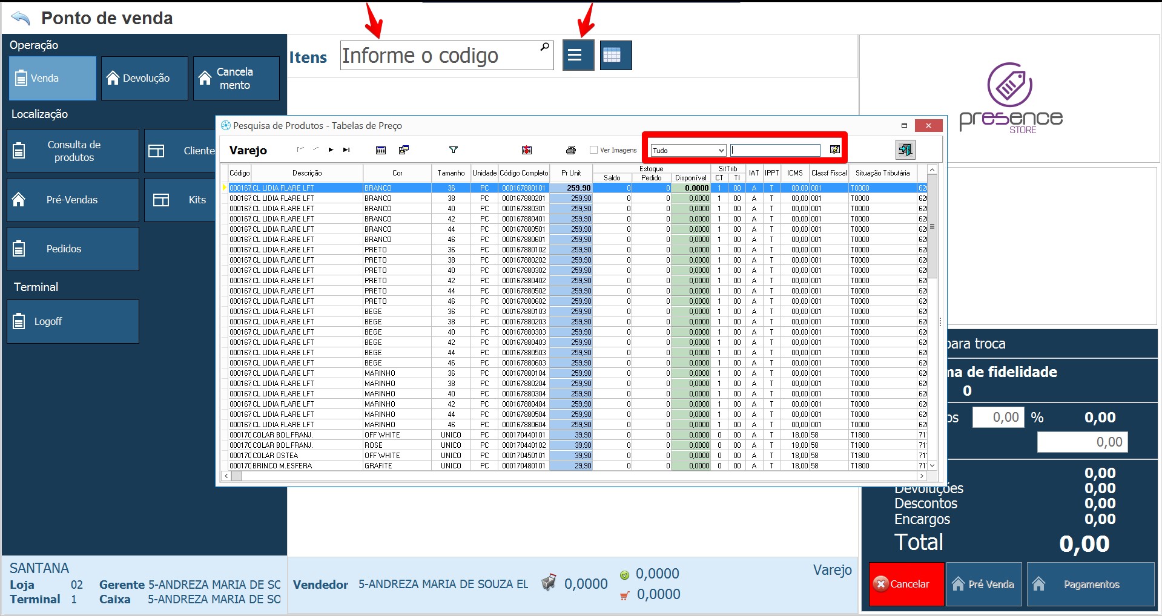
Task: Click the Classf Fiscal column header
Action: click(x=829, y=173)
